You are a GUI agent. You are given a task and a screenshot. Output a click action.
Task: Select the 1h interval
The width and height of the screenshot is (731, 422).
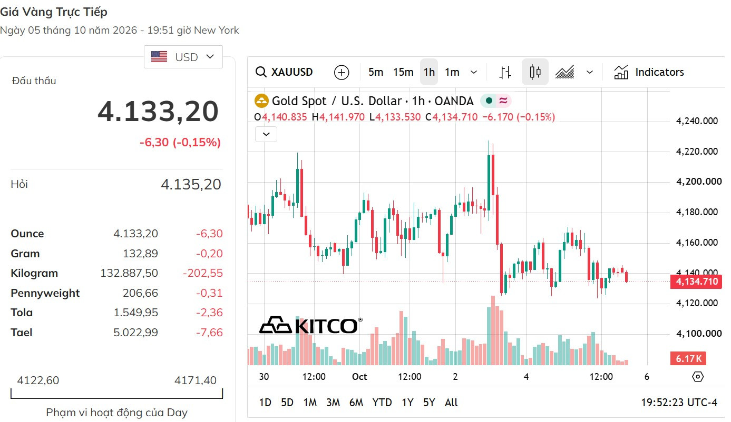click(429, 72)
